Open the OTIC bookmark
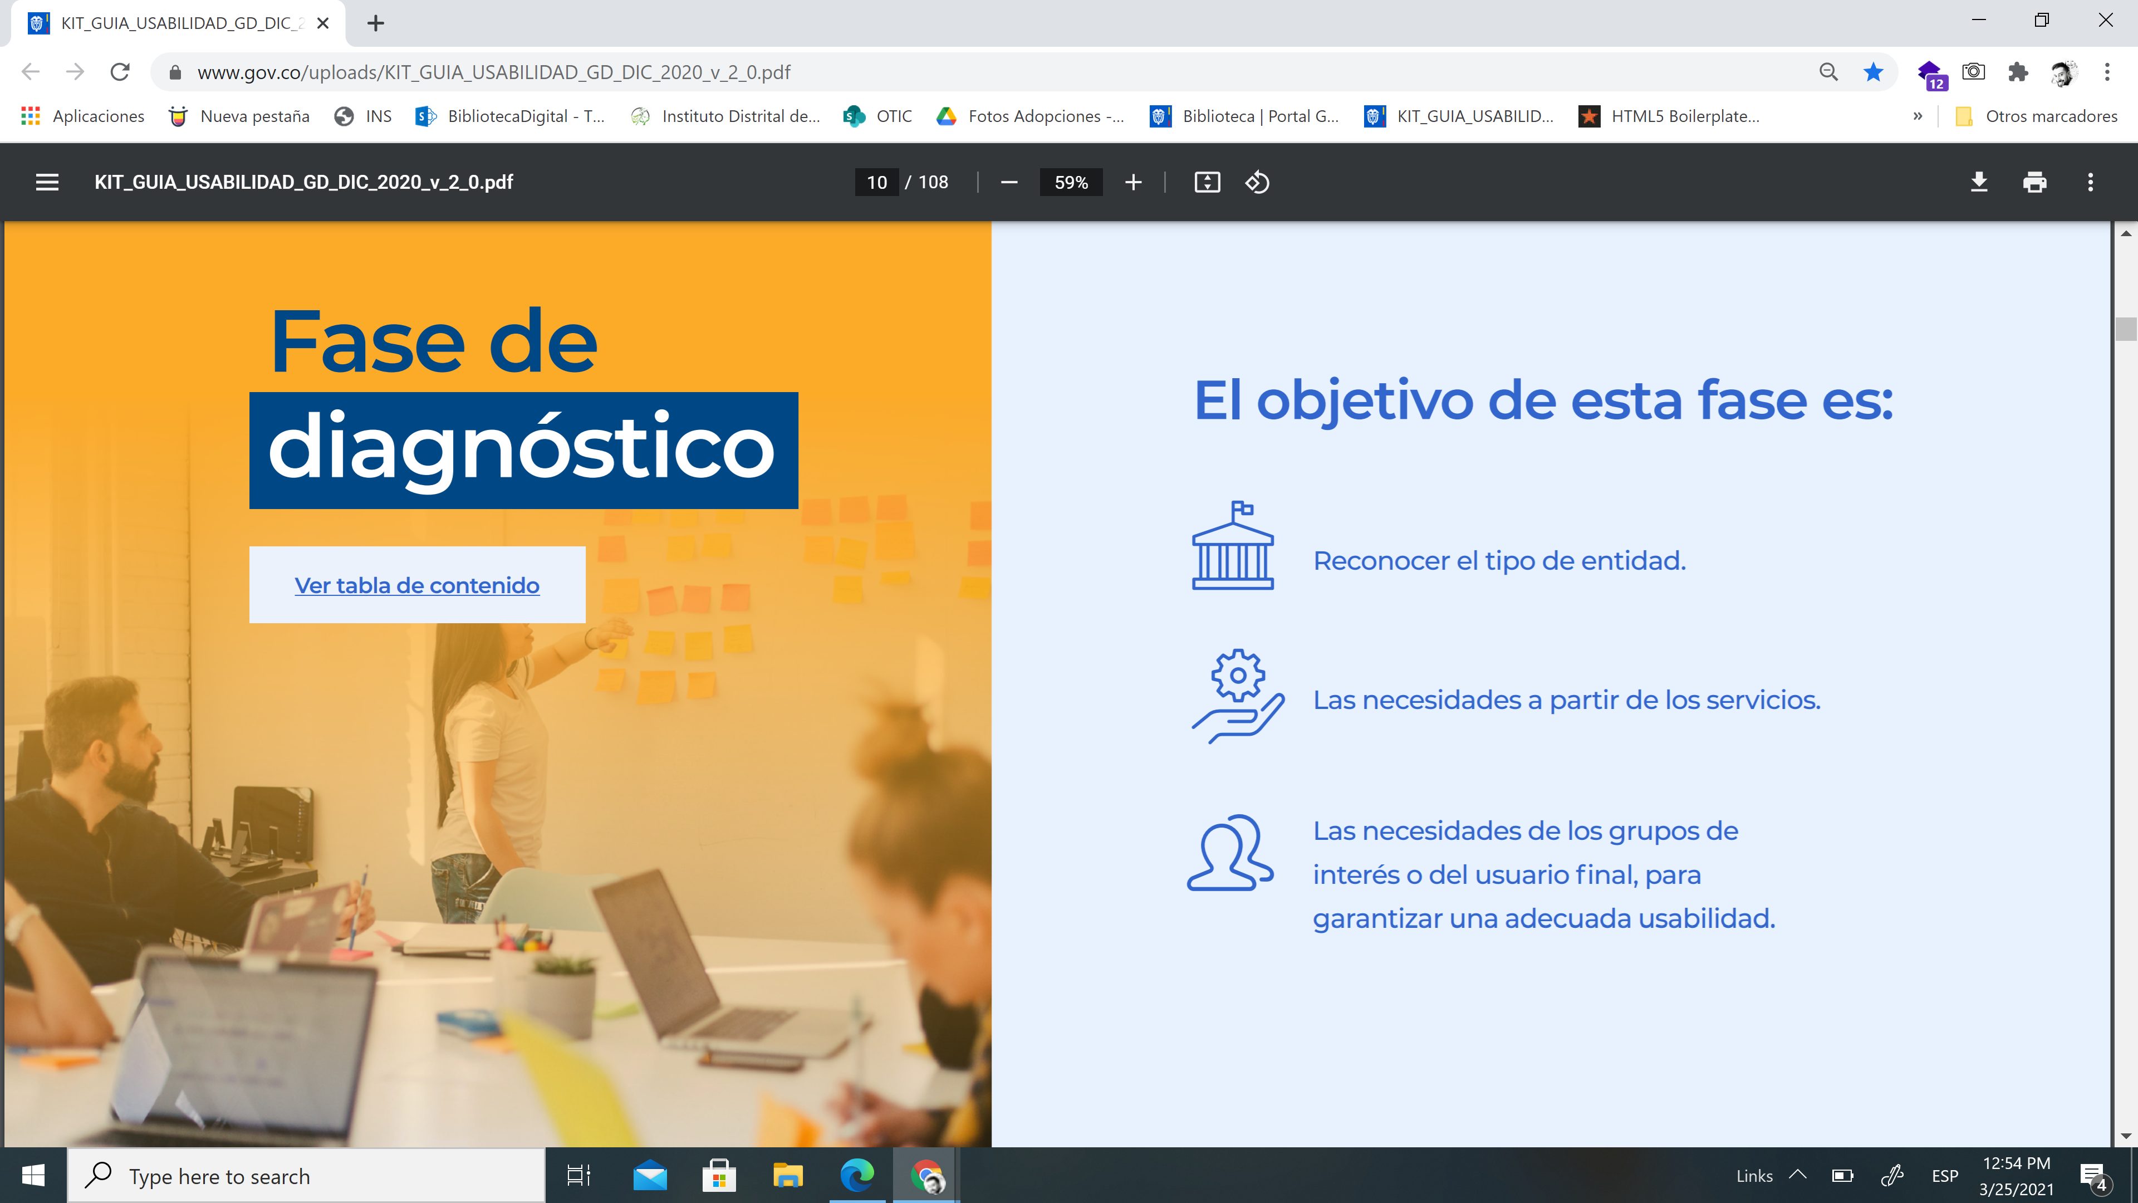 click(x=878, y=116)
